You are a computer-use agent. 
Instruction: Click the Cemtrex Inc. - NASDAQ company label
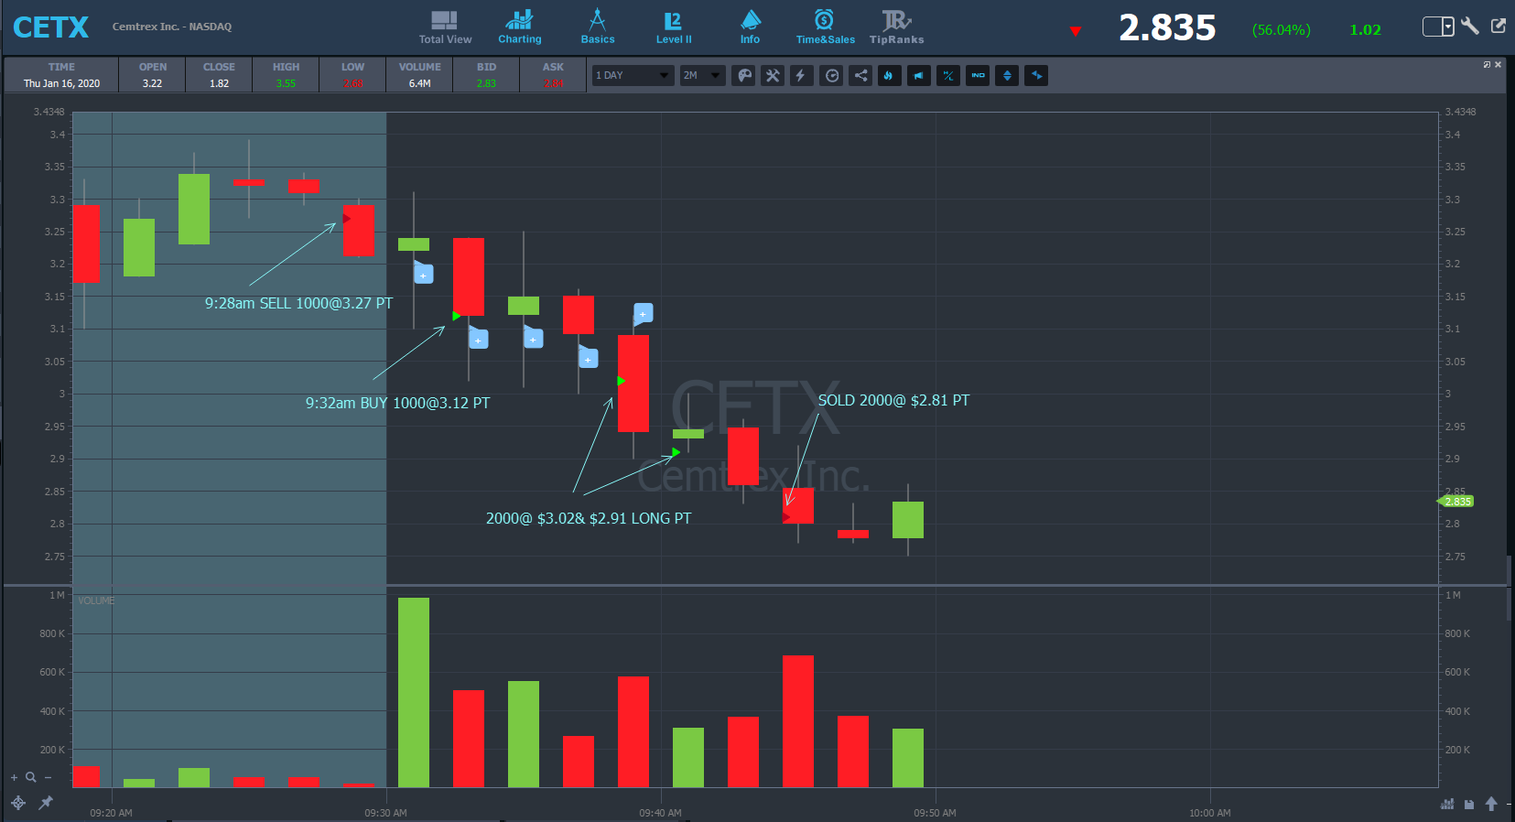pos(172,27)
